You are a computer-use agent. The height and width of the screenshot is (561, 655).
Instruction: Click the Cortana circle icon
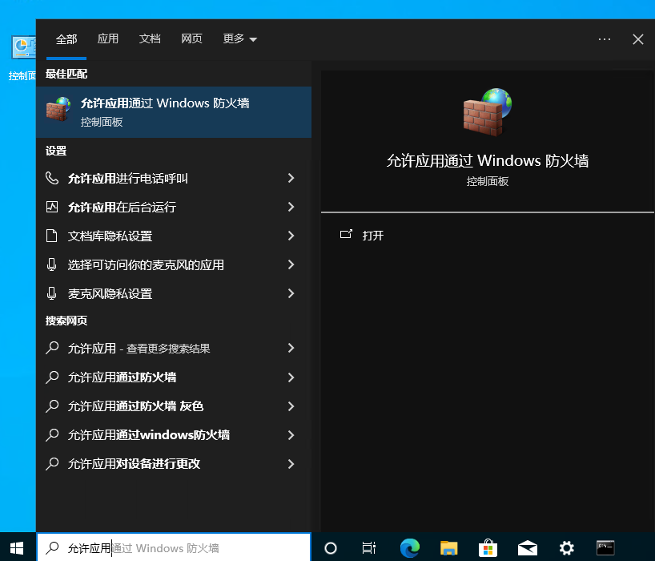(330, 547)
